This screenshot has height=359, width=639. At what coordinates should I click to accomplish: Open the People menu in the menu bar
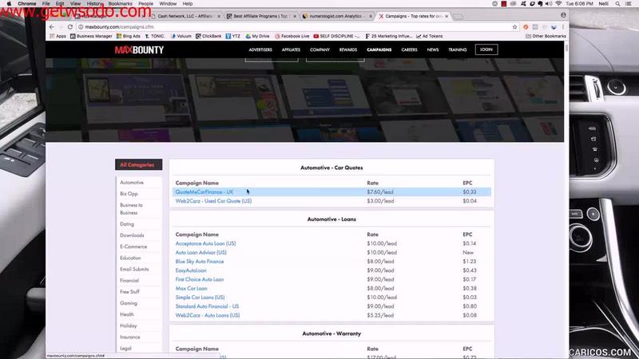click(x=145, y=3)
